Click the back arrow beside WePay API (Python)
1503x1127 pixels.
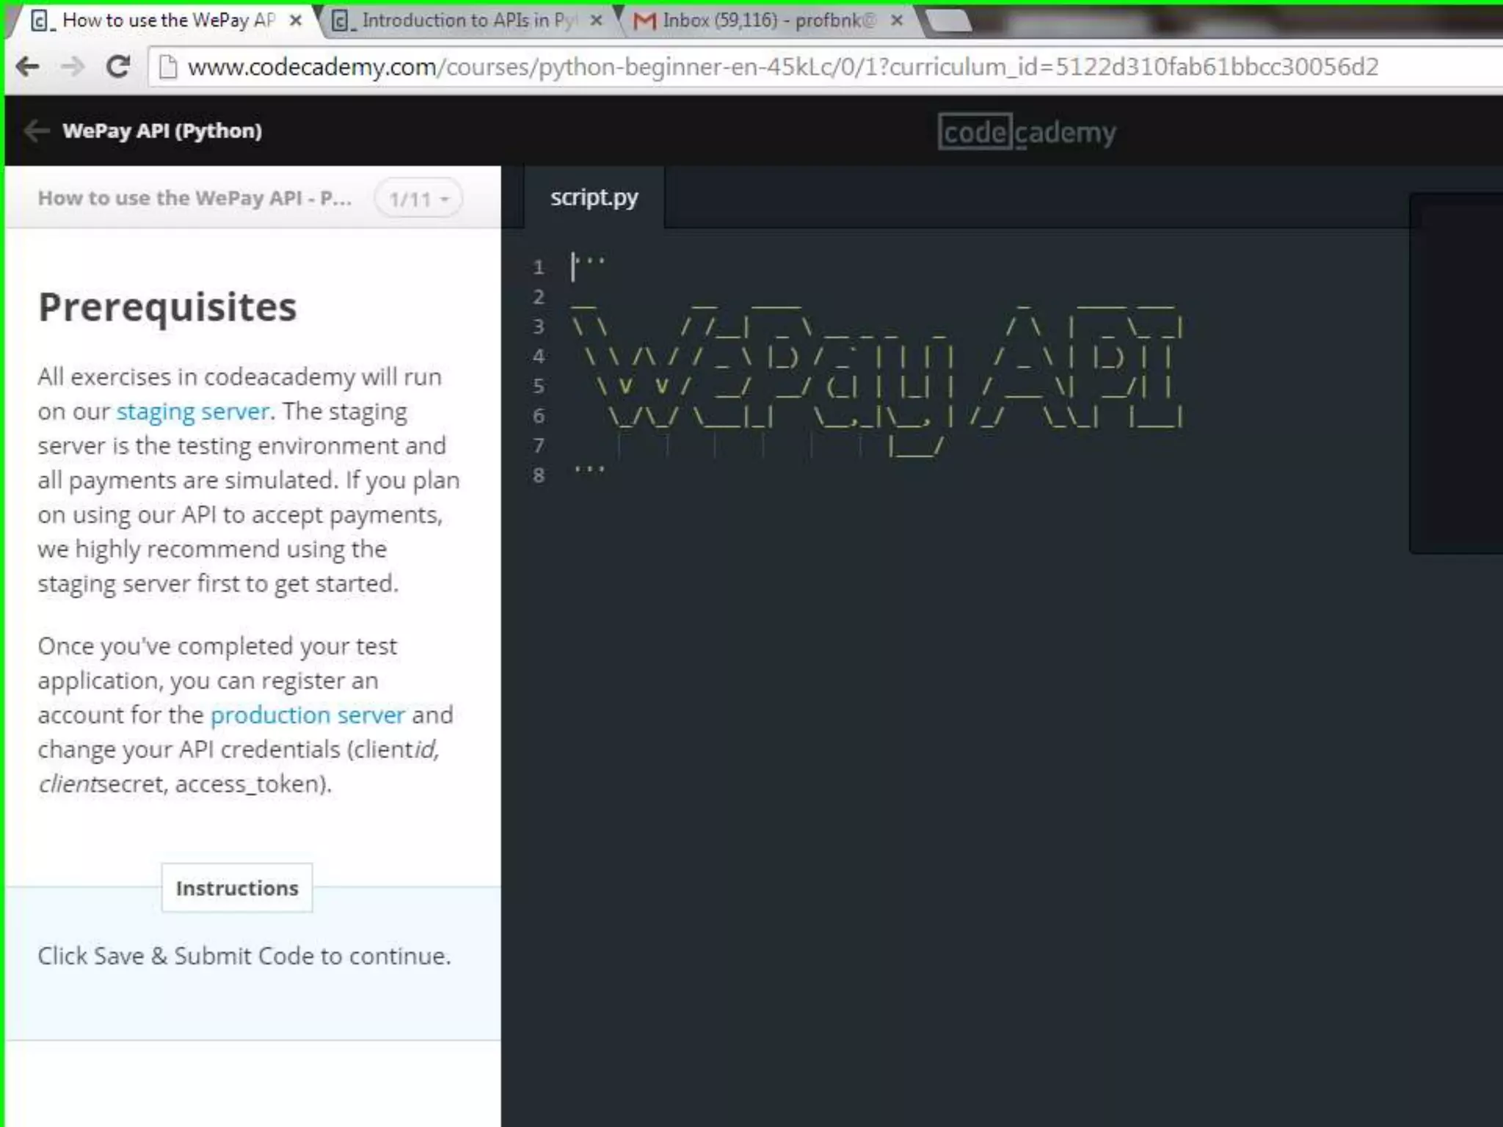point(36,131)
